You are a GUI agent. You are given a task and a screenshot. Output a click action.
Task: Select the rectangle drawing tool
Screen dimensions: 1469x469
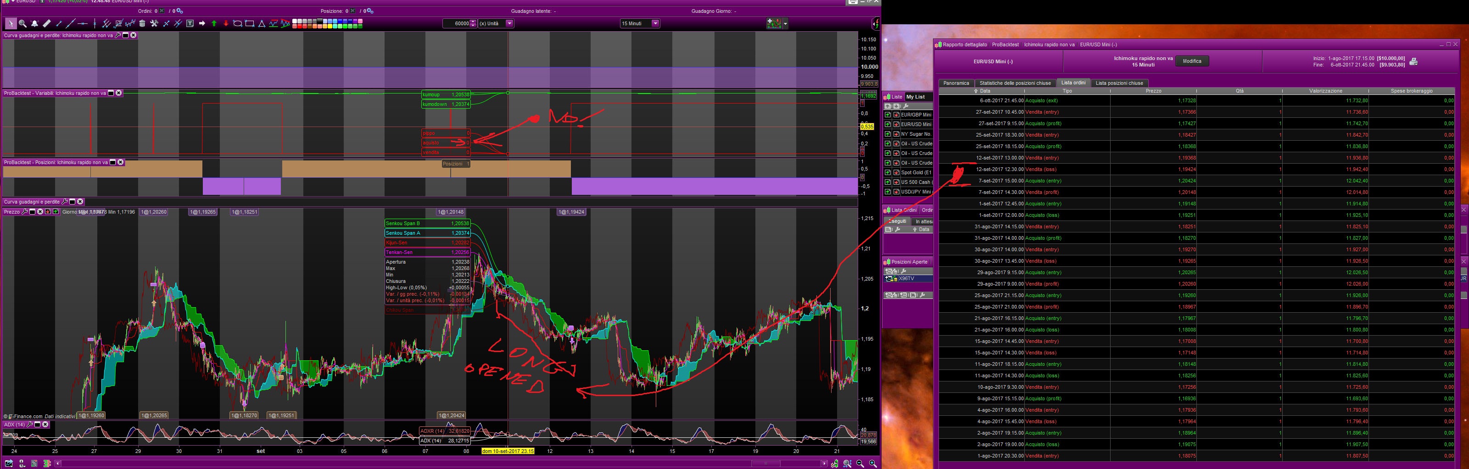point(250,23)
